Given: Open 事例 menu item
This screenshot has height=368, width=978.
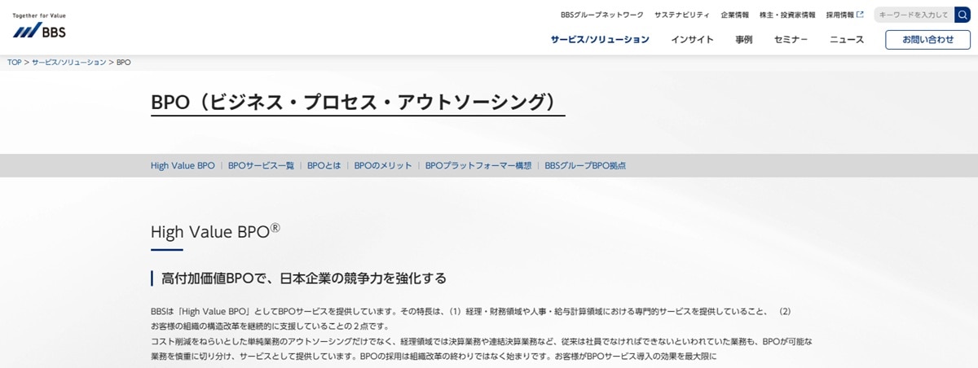Looking at the screenshot, I should (743, 39).
